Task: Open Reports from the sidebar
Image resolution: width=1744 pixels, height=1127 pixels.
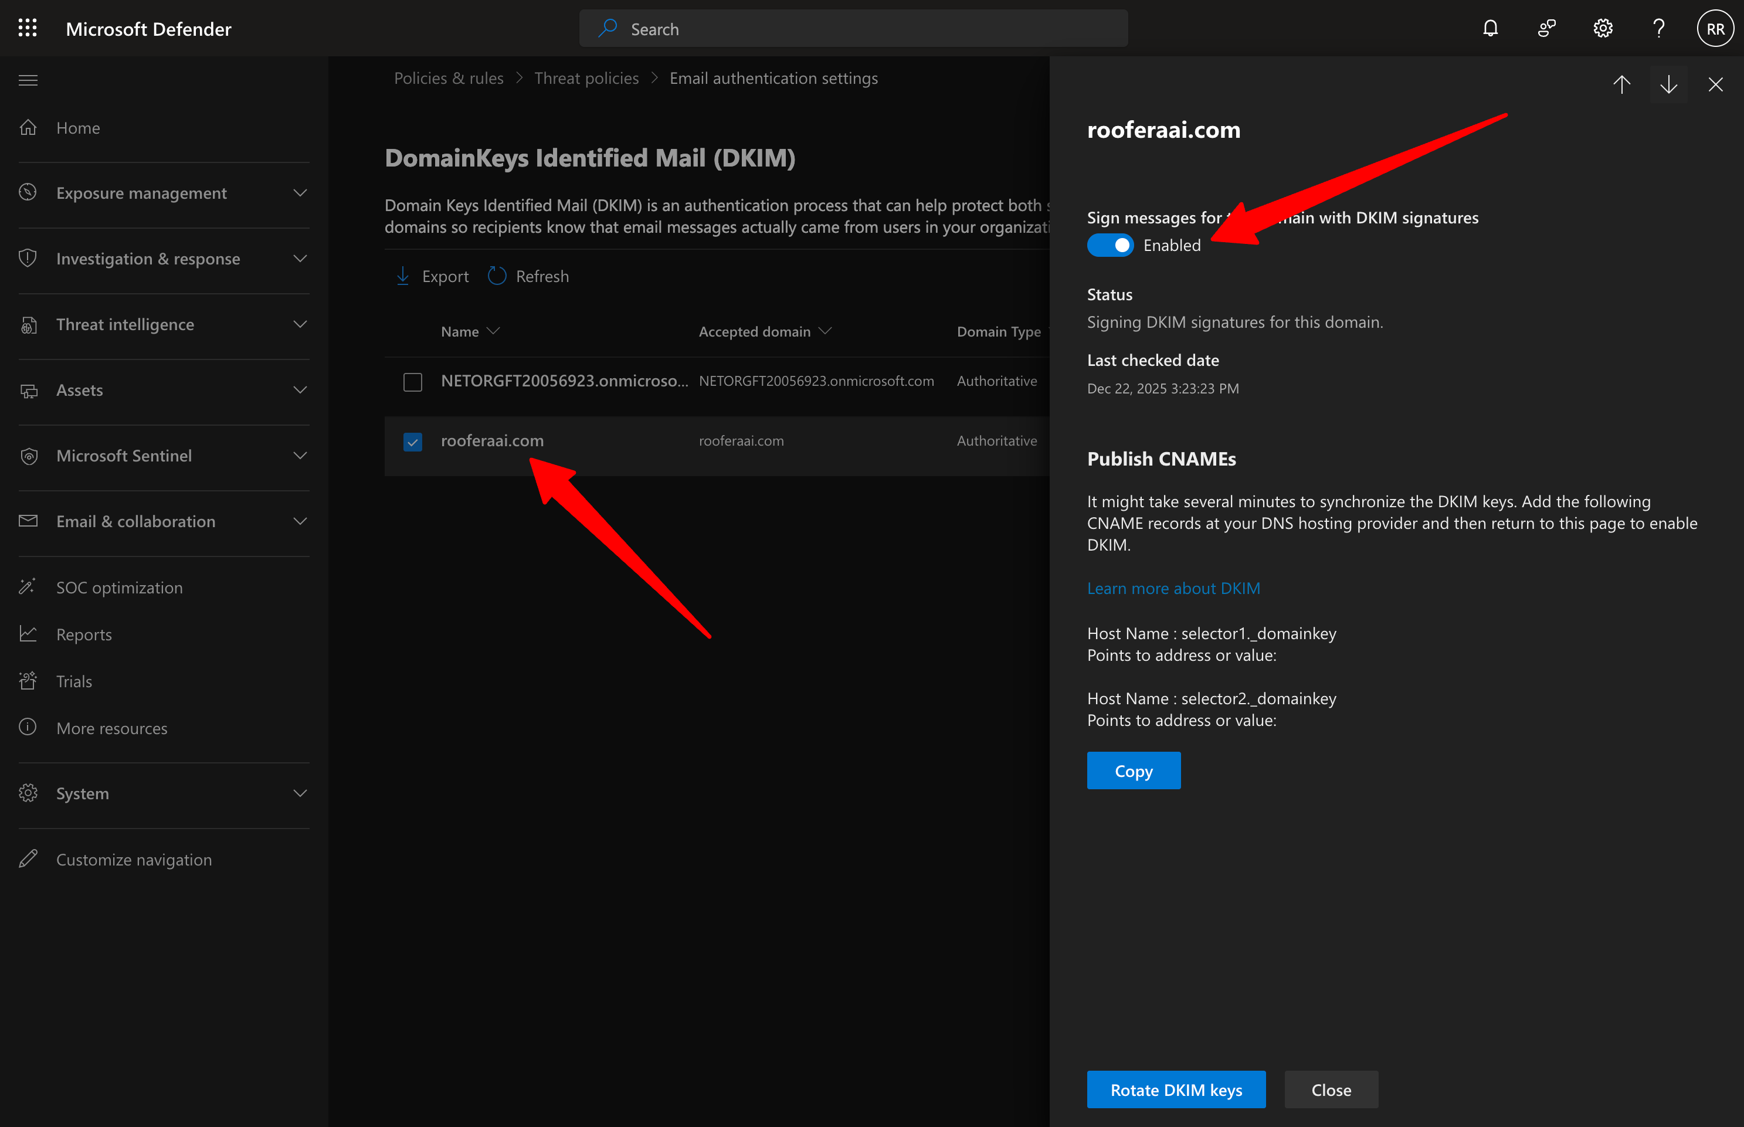Action: (83, 634)
